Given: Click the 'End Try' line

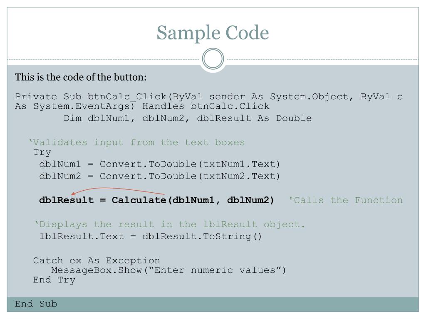Looking at the screenshot, I should point(54,280).
